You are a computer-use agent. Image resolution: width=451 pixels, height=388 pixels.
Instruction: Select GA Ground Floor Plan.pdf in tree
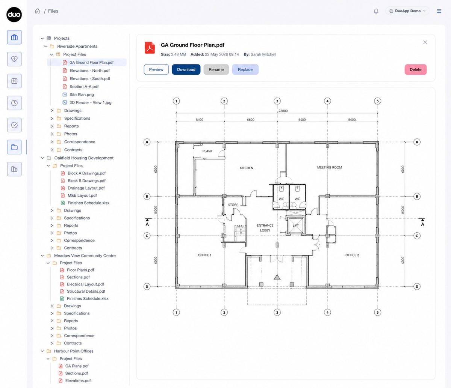pos(87,63)
